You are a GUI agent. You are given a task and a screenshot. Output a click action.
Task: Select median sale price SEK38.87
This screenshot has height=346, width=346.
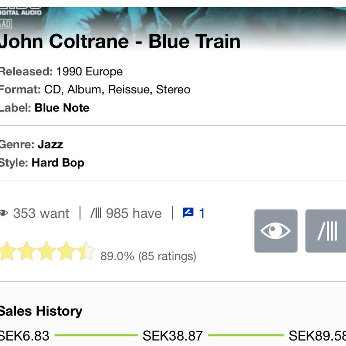(173, 336)
